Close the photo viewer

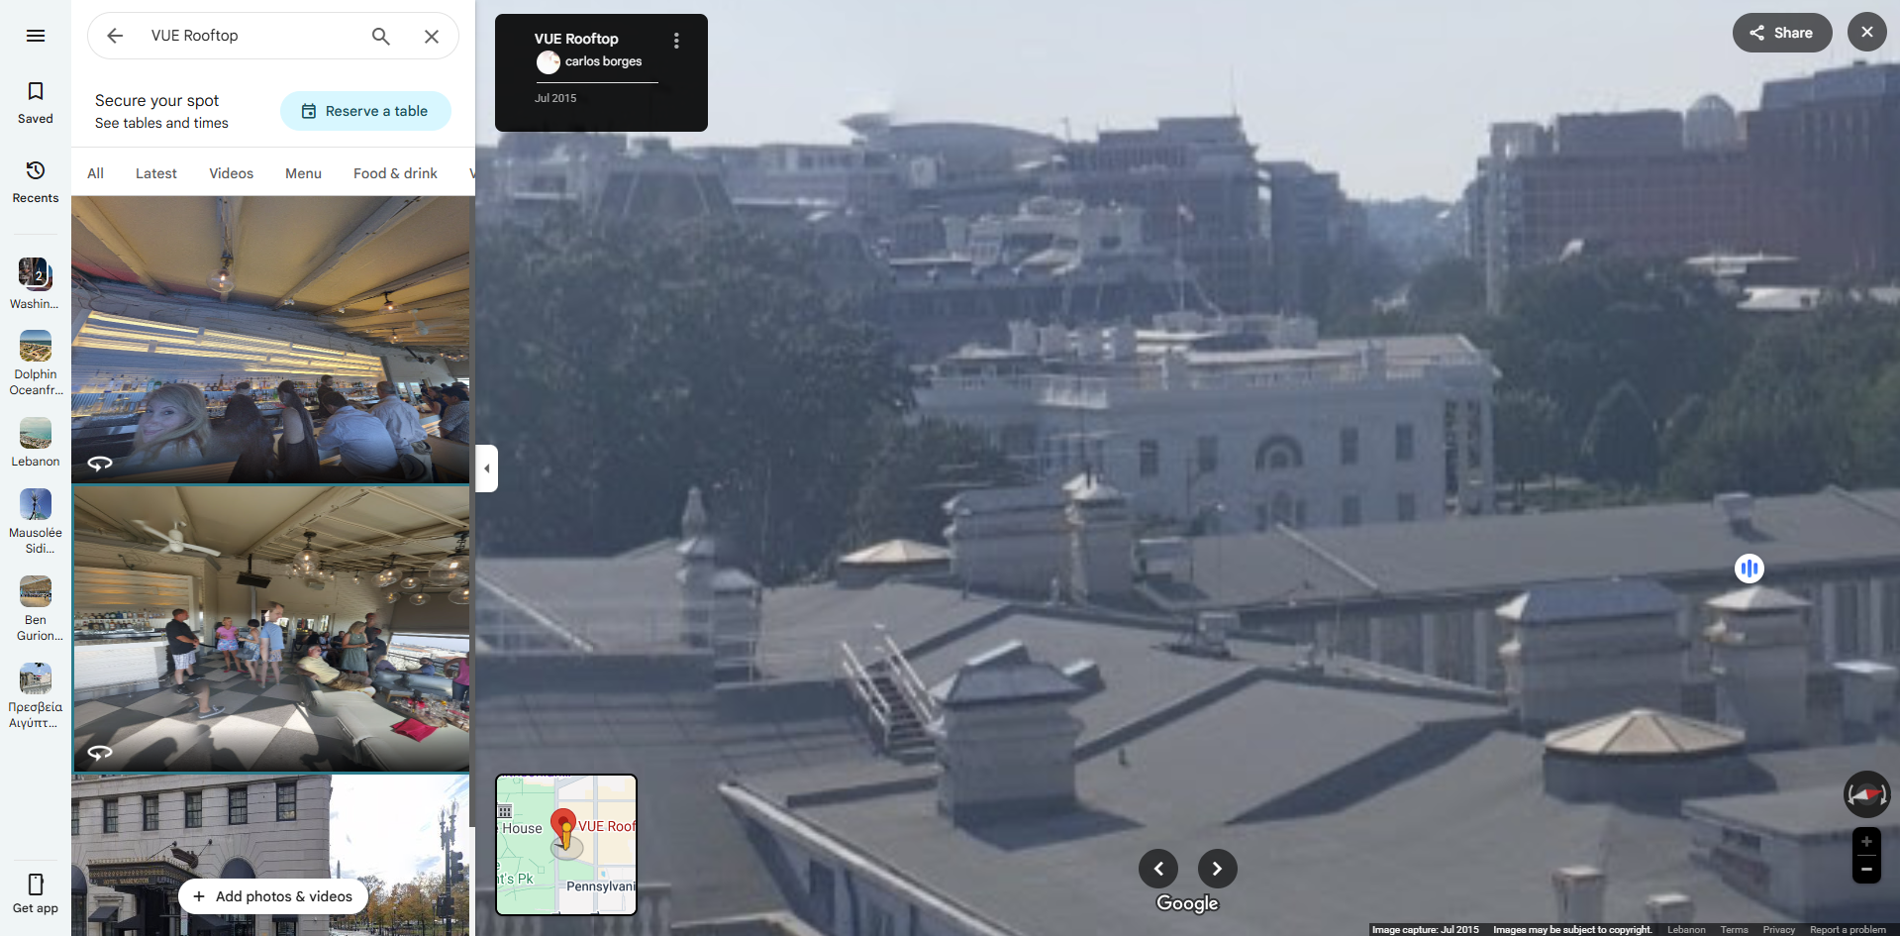click(1866, 32)
